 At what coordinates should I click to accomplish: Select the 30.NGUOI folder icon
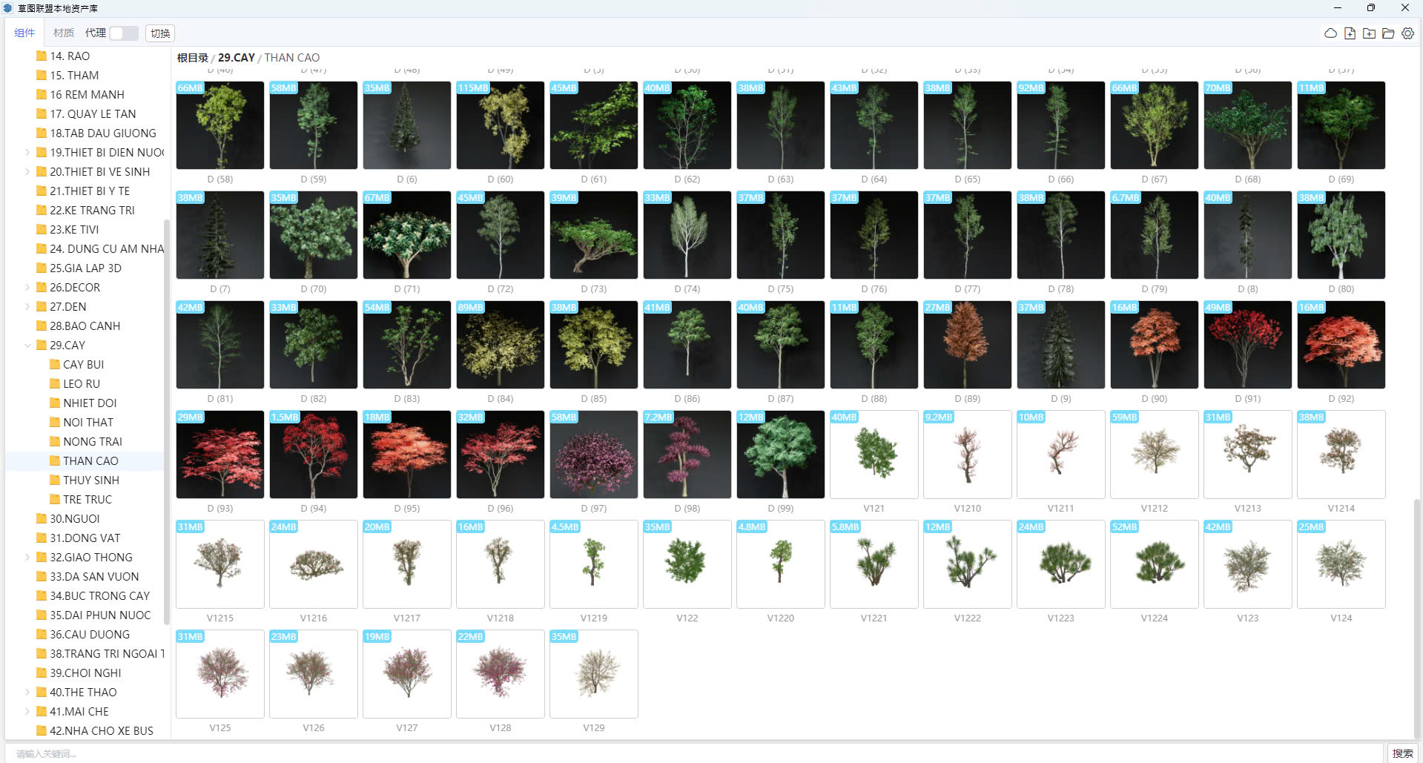[42, 518]
